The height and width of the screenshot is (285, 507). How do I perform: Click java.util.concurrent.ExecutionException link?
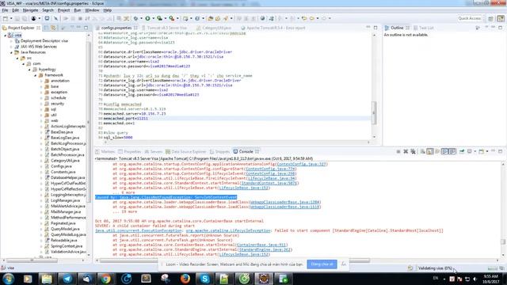pyautogui.click(x=139, y=230)
